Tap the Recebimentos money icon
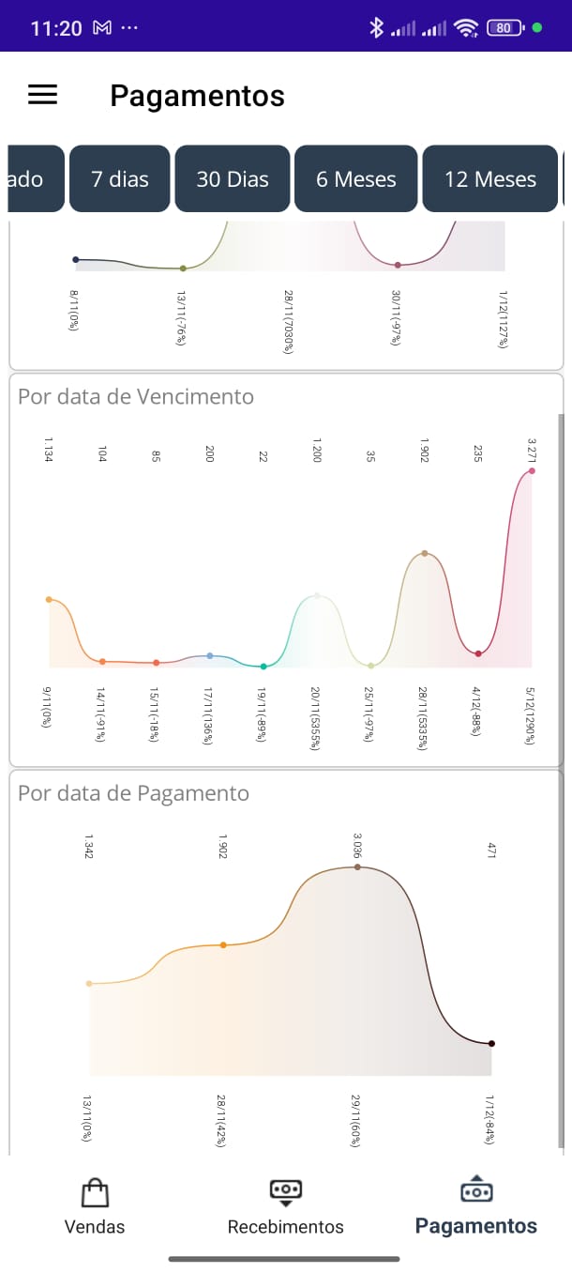Image resolution: width=572 pixels, height=1273 pixels. 286,1191
